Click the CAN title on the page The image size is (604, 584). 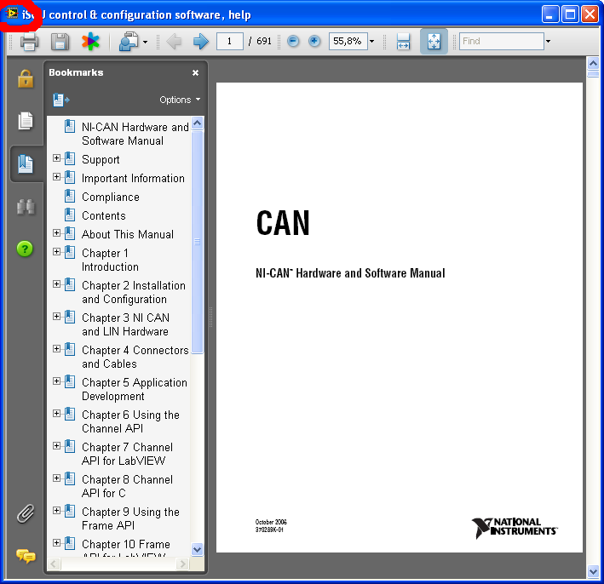point(283,222)
